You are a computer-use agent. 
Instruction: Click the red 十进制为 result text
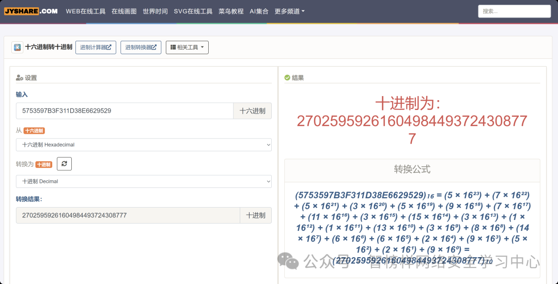[412, 121]
